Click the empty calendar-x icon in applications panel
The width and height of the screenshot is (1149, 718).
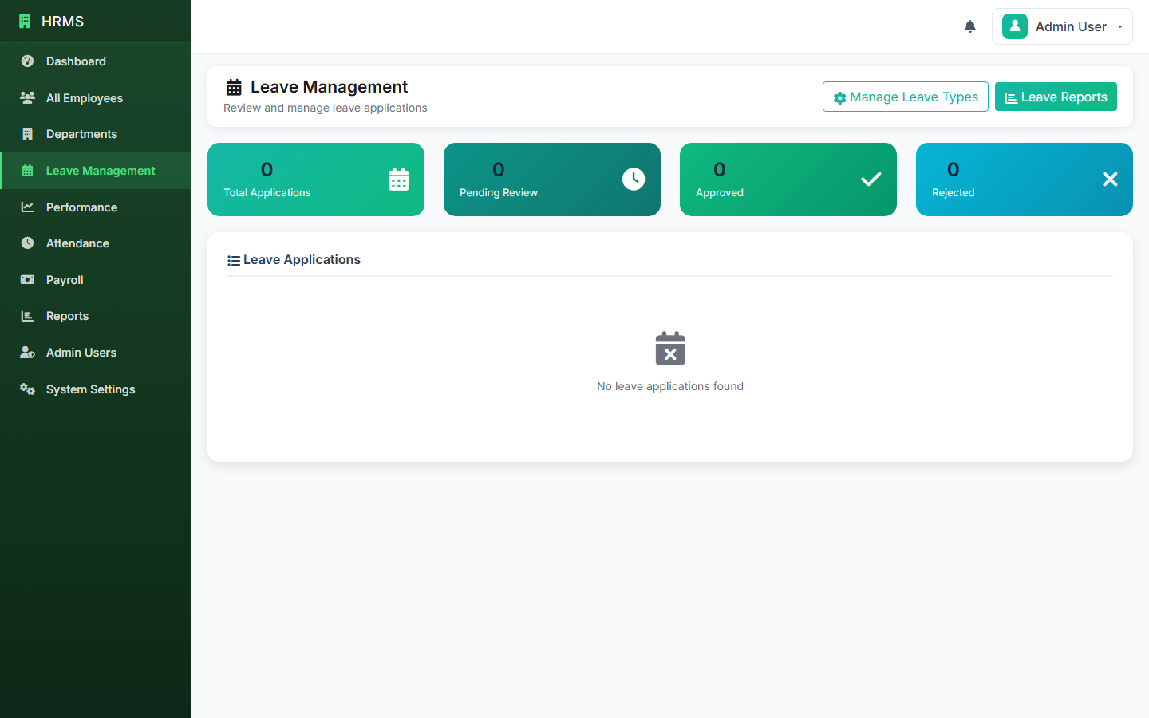[x=670, y=348]
